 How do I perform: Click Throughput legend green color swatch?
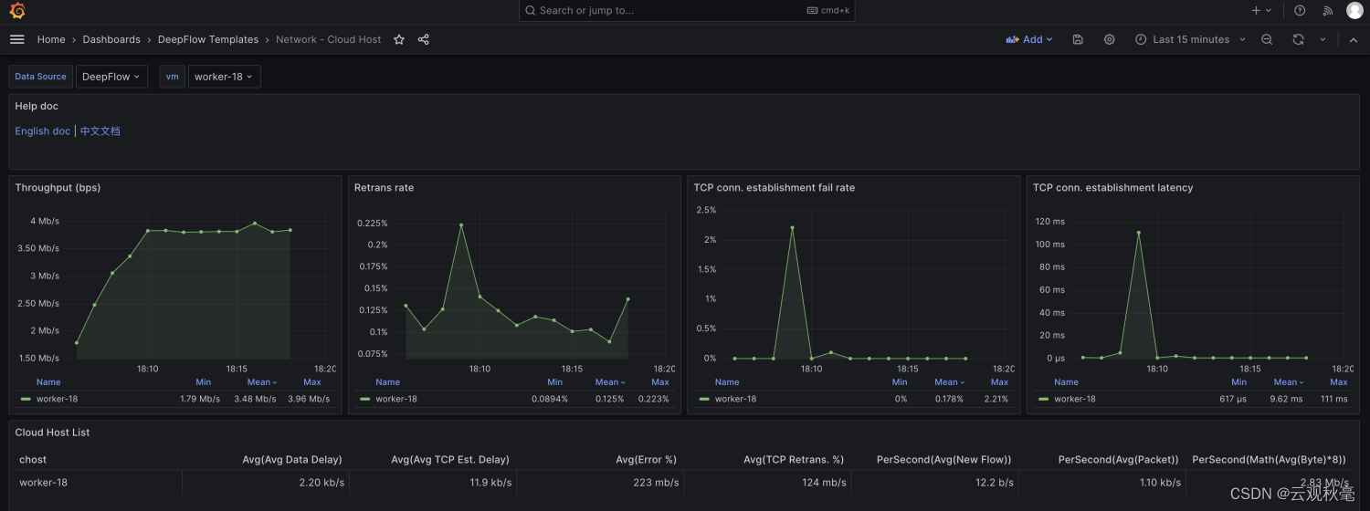coord(26,399)
